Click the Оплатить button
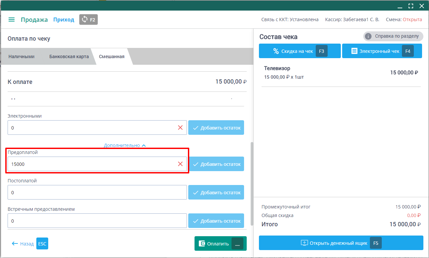This screenshot has width=429, height=258. (221, 244)
